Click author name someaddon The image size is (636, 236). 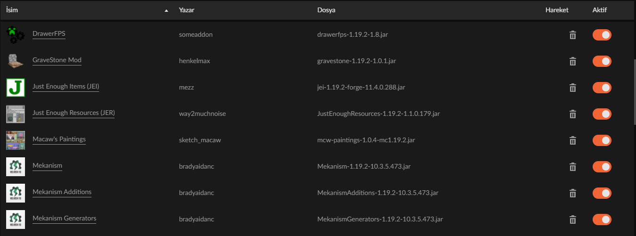tap(196, 35)
